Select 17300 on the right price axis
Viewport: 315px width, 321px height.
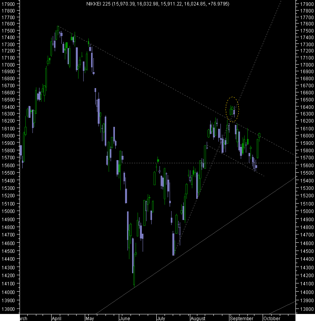pos(307,44)
